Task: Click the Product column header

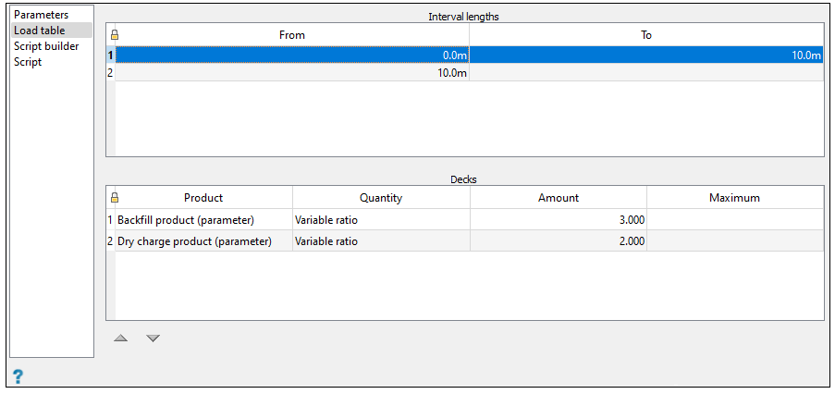Action: click(x=203, y=198)
